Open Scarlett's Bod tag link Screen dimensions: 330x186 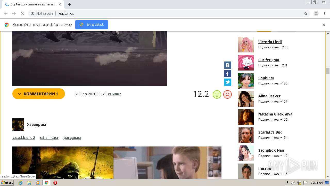point(270,132)
